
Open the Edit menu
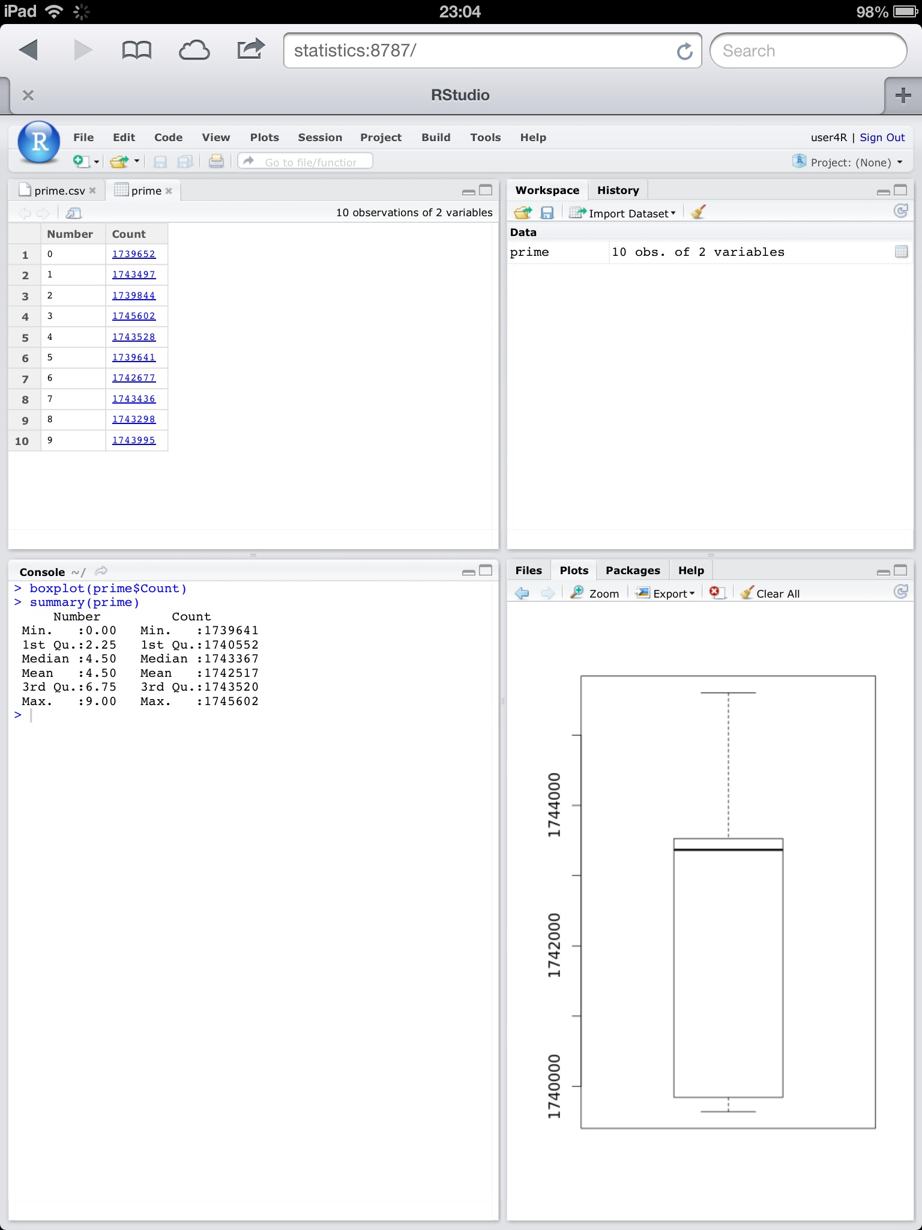124,138
